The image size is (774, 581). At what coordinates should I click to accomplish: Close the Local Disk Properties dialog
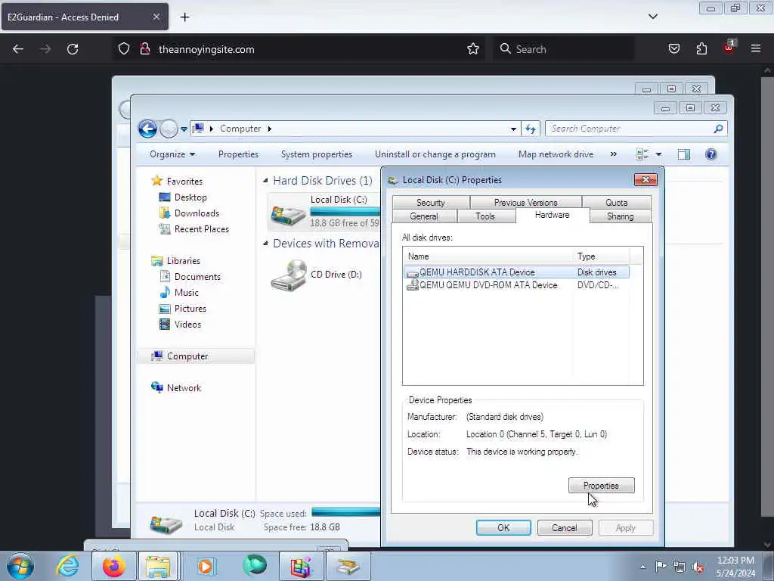pyautogui.click(x=646, y=180)
